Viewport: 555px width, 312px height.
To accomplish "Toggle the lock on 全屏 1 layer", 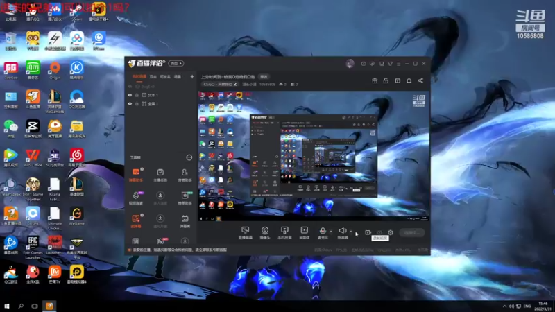I will (x=137, y=103).
